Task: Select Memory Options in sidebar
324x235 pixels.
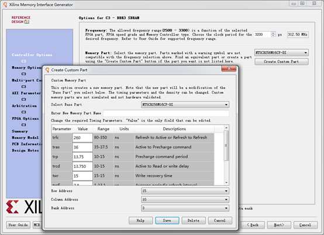Action: [27, 68]
